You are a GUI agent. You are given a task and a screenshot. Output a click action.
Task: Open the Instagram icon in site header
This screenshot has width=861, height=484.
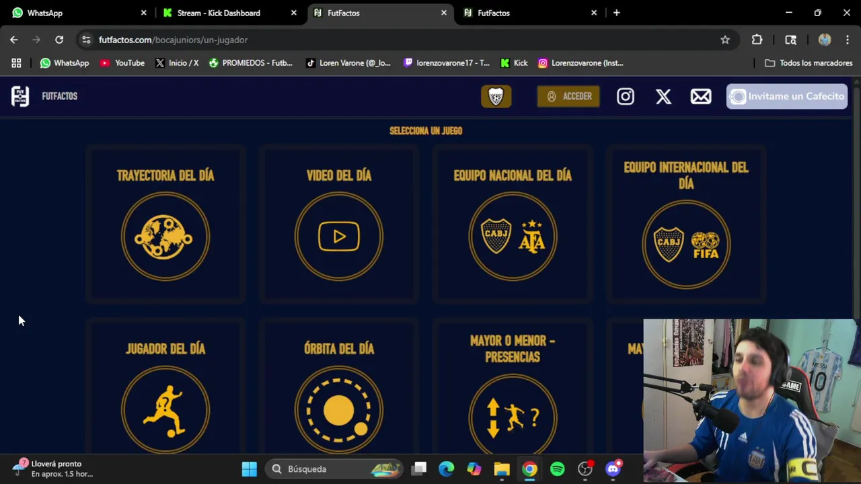coord(626,96)
